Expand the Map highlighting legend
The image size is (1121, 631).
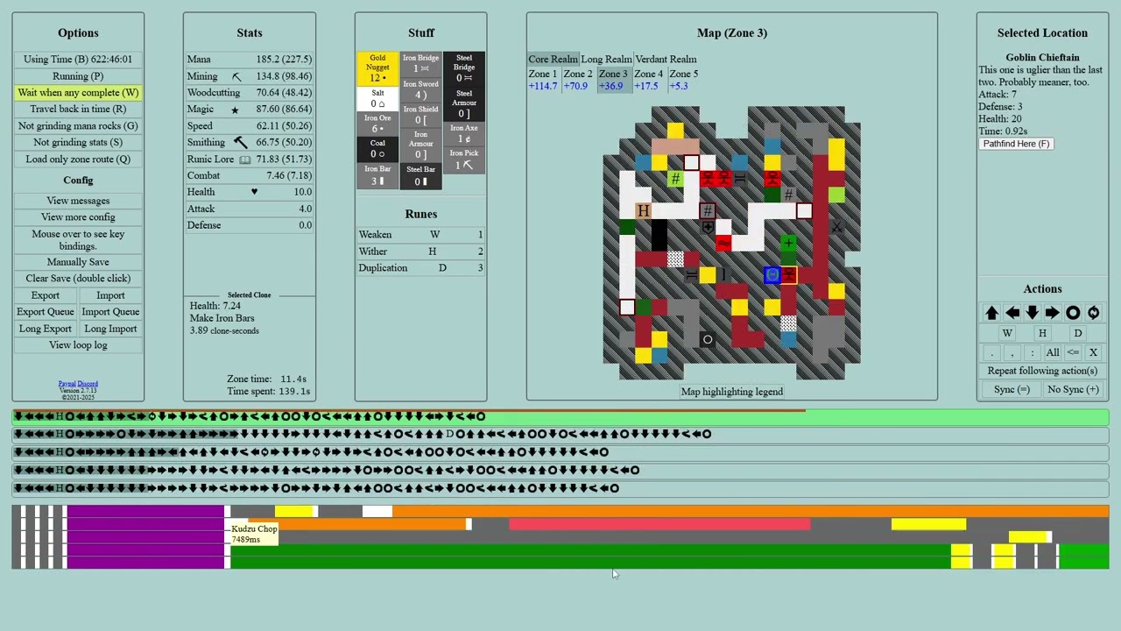click(x=732, y=392)
